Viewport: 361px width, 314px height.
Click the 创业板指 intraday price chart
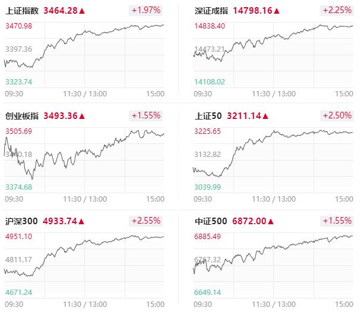tap(83, 158)
